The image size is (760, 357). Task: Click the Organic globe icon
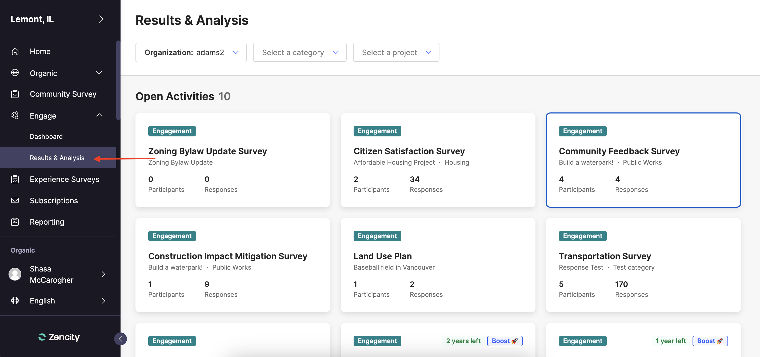[15, 73]
